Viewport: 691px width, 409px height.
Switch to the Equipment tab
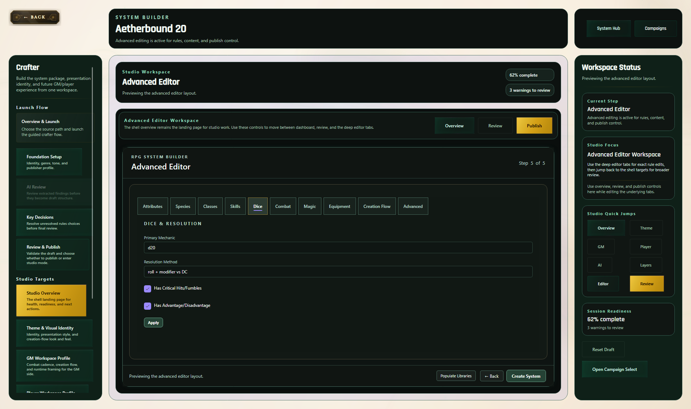[339, 206]
